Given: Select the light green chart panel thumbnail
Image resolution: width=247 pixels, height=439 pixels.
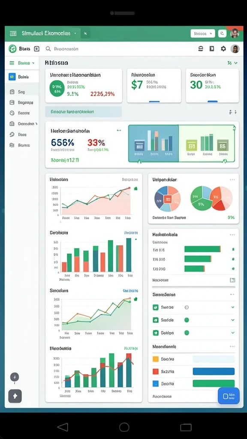Looking at the screenshot, I should [207, 143].
